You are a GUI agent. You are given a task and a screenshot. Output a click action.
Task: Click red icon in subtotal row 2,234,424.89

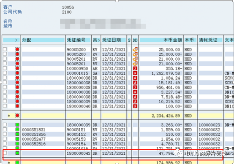pyautogui.click(x=17, y=116)
